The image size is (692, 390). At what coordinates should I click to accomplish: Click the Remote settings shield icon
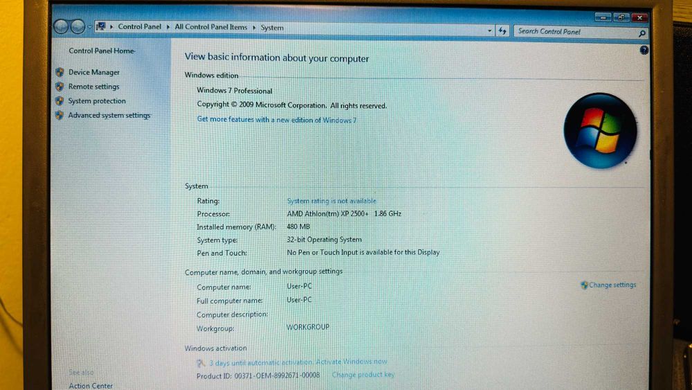point(60,87)
